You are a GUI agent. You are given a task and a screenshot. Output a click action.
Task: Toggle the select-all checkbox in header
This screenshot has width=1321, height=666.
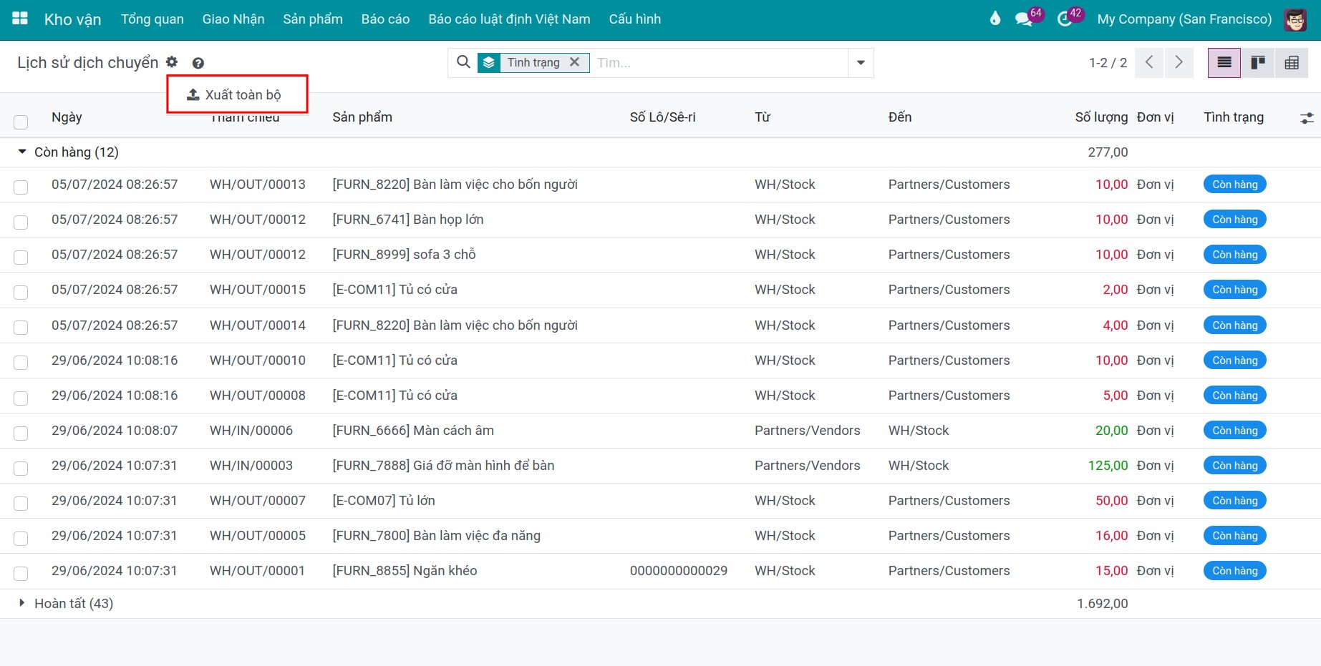[21, 122]
